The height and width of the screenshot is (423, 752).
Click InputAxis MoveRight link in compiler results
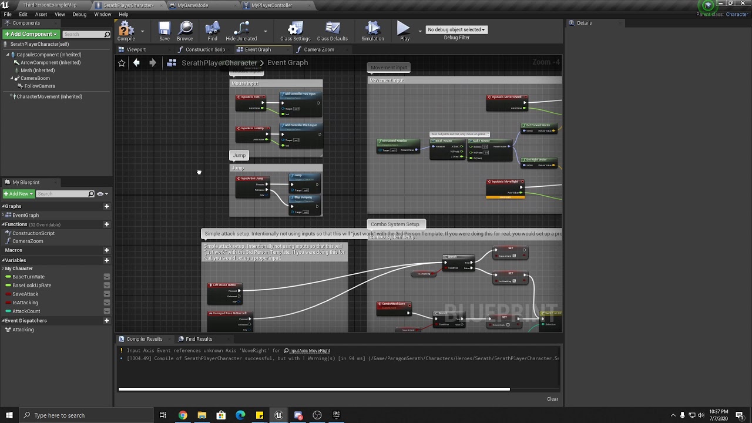[x=310, y=351]
